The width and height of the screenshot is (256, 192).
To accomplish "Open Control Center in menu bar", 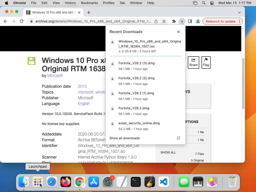I will [212, 3].
